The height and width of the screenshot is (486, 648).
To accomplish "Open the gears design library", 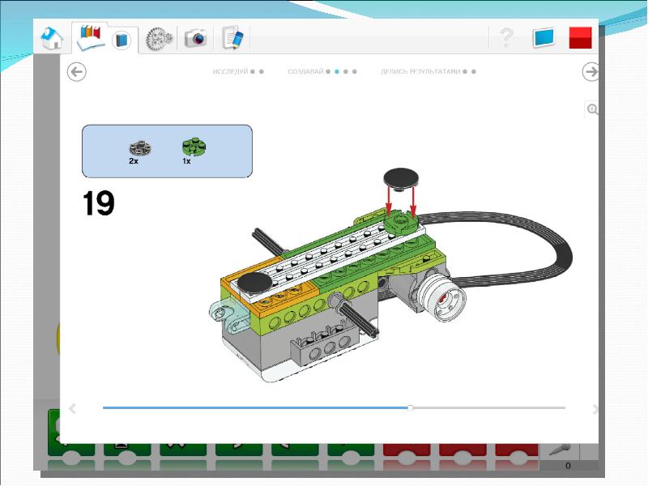I will click(159, 39).
